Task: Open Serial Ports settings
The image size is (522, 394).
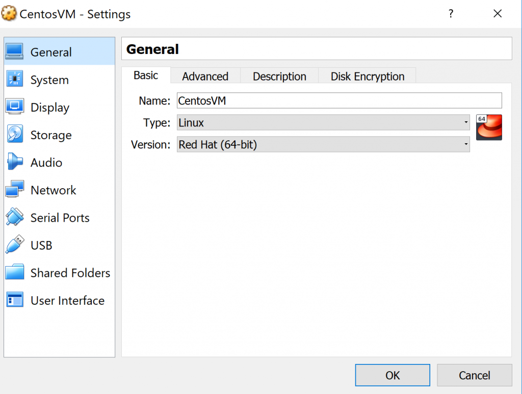Action: pyautogui.click(x=59, y=218)
